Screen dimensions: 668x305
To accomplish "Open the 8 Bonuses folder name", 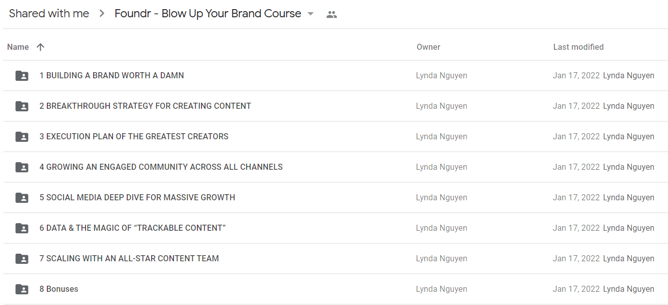I will (59, 289).
